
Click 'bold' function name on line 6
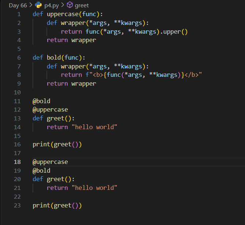(54, 58)
